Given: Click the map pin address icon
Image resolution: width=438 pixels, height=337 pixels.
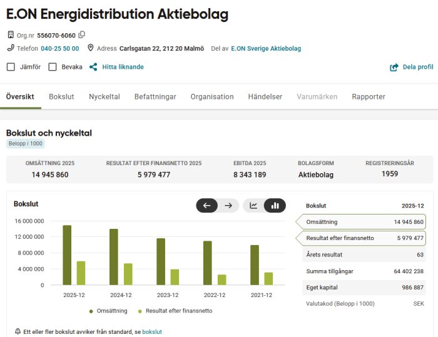Looking at the screenshot, I should [91, 48].
